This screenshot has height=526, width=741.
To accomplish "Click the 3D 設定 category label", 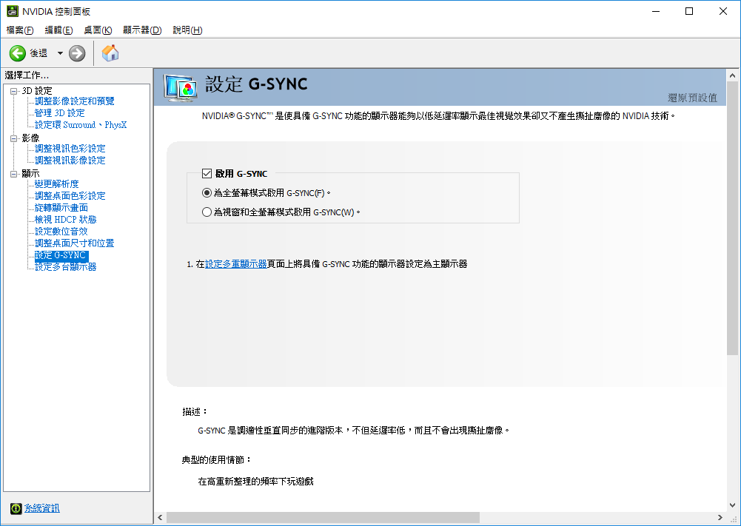I will 37,91.
